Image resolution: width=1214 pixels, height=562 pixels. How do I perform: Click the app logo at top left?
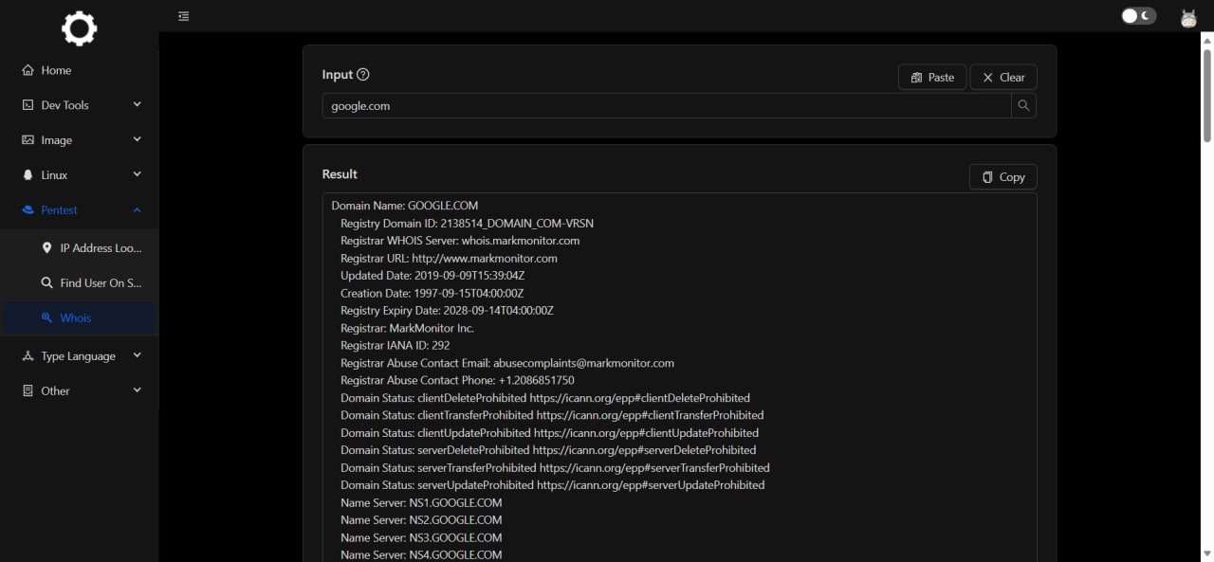click(79, 28)
